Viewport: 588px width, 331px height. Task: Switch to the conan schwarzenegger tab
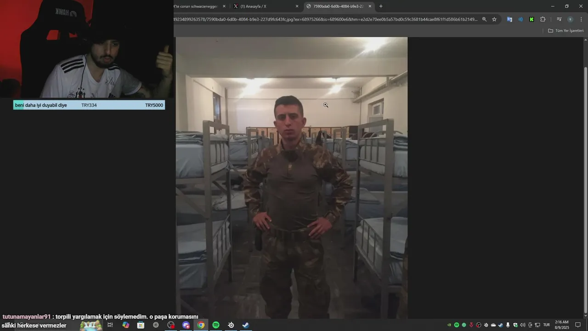pyautogui.click(x=196, y=6)
